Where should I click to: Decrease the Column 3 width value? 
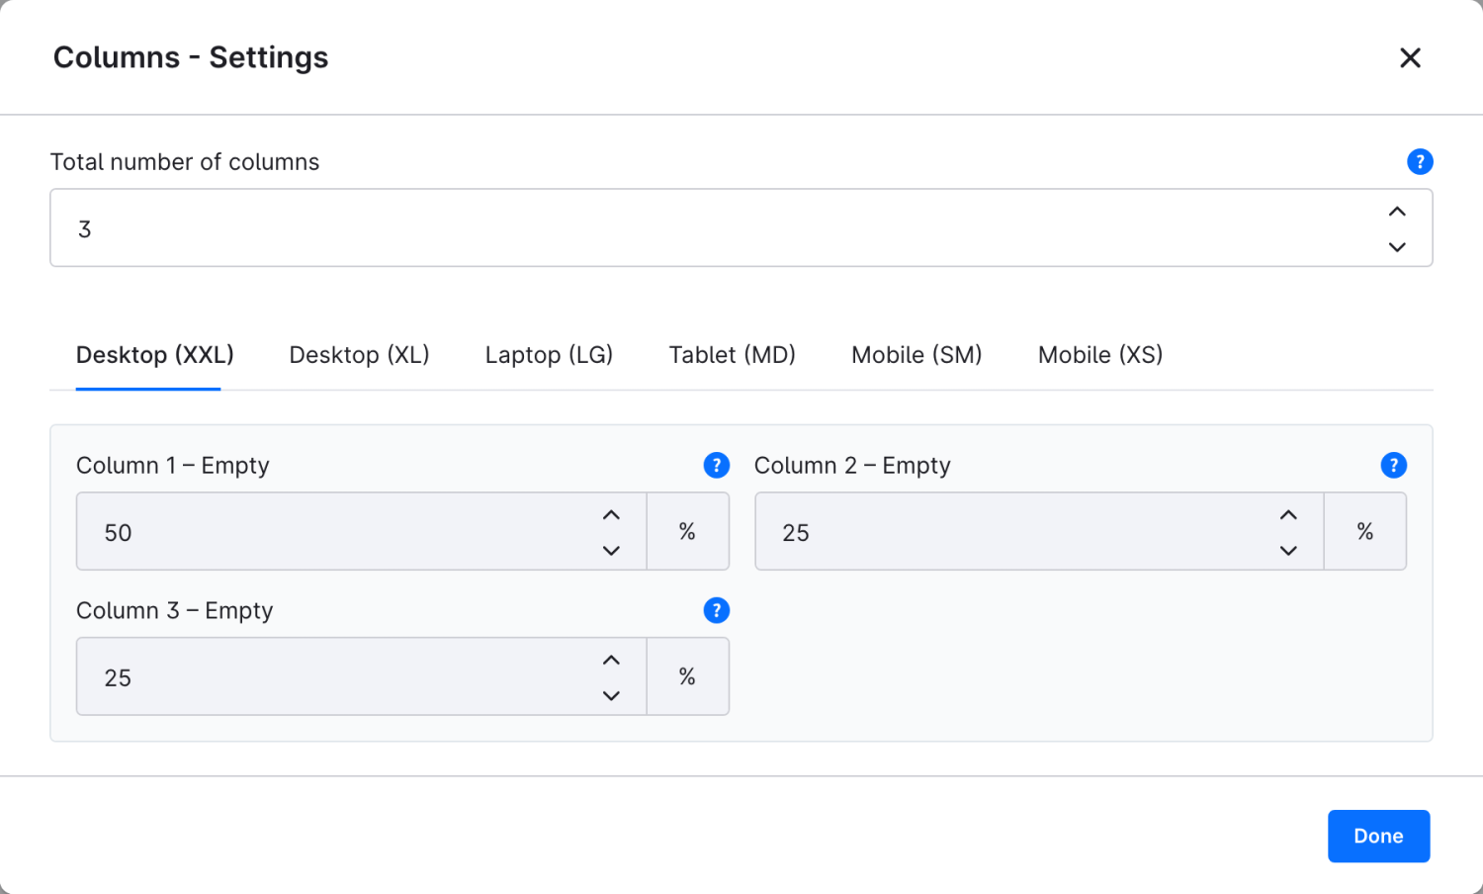(611, 695)
